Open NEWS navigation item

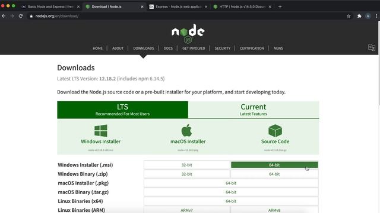point(278,49)
